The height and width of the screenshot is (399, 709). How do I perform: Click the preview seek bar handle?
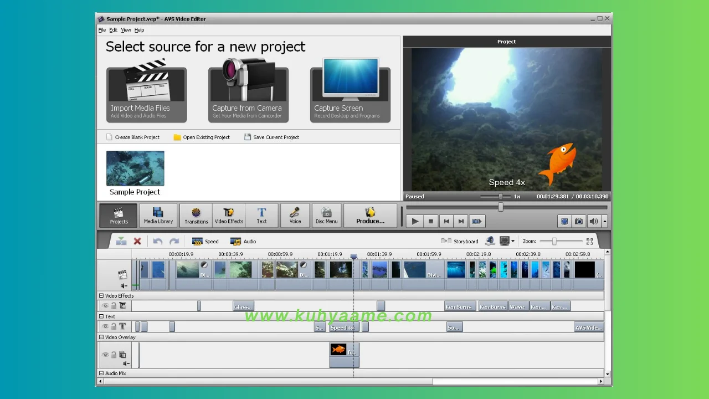(501, 207)
